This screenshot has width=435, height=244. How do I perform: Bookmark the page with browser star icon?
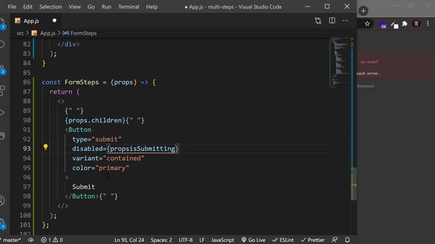tap(367, 24)
